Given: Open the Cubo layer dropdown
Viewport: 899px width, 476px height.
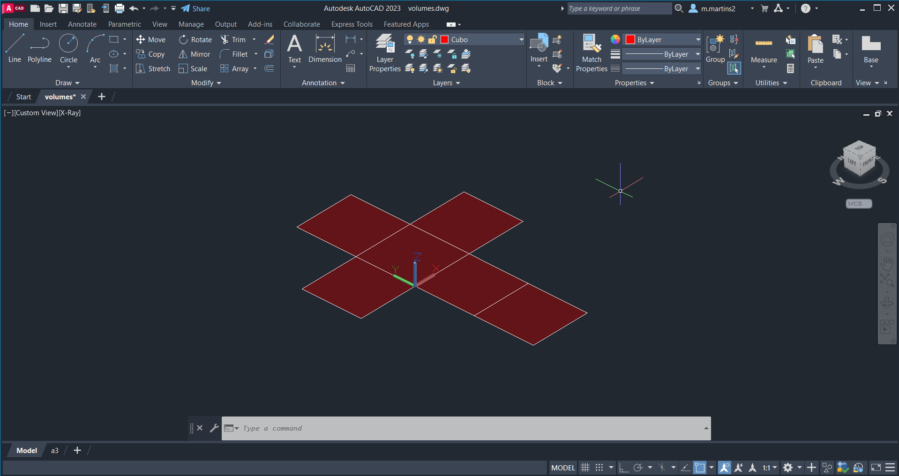Looking at the screenshot, I should [x=521, y=40].
